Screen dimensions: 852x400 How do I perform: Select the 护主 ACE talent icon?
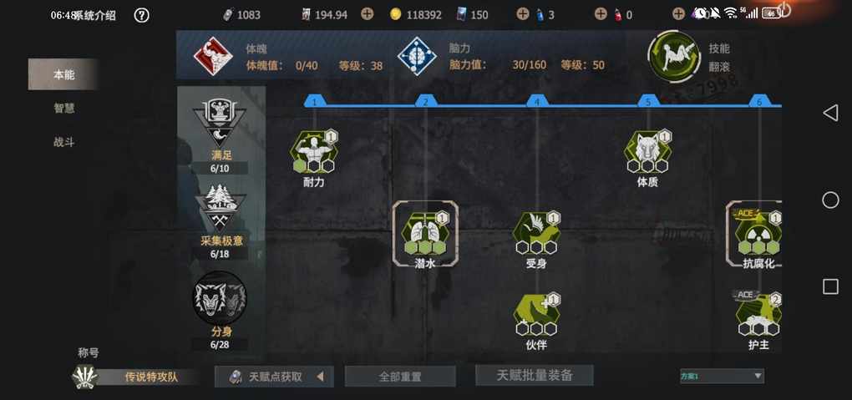(x=758, y=315)
